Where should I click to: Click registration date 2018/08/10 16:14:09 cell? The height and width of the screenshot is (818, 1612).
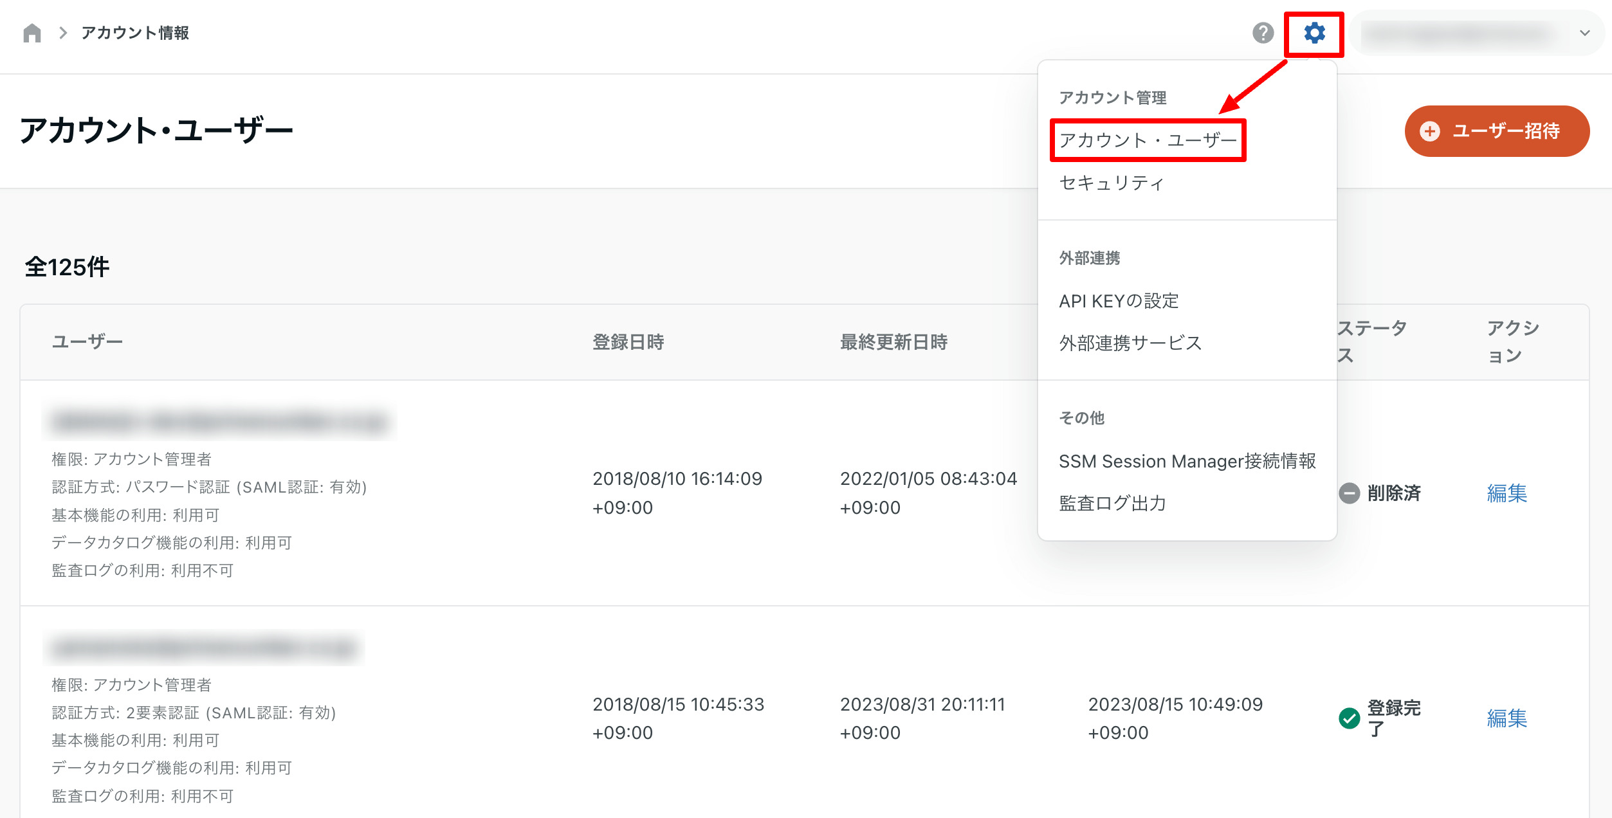pos(677,493)
